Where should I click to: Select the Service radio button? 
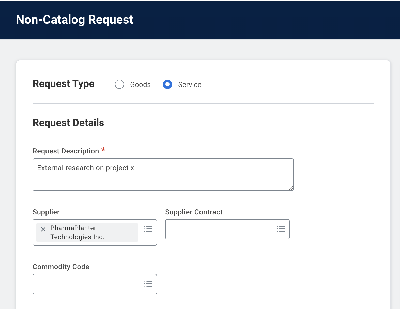pos(167,84)
